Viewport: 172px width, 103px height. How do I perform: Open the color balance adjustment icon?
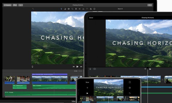click(65, 9)
